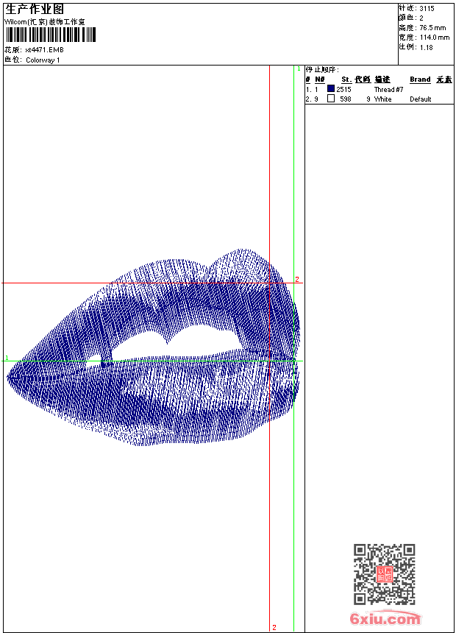Select the Thread #7 row
This screenshot has width=456, height=633.
(388, 89)
